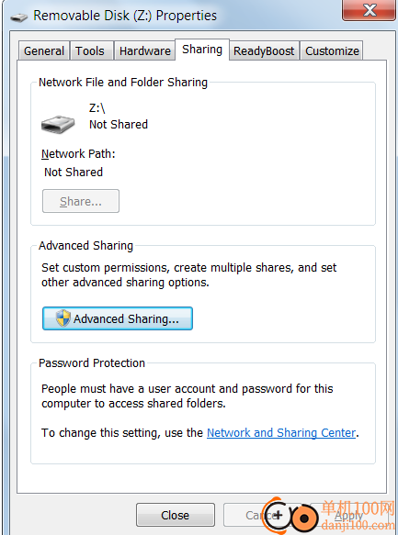The height and width of the screenshot is (535, 398).
Task: Switch to the General tab
Action: (44, 50)
